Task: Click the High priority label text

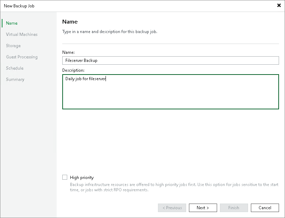Action: 81,177
